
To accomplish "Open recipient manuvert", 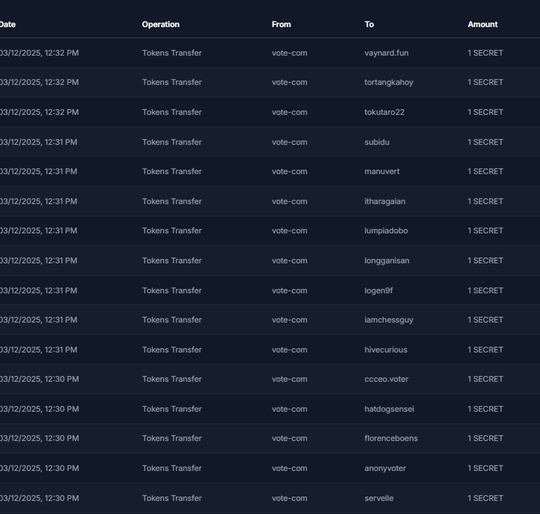I will (382, 172).
